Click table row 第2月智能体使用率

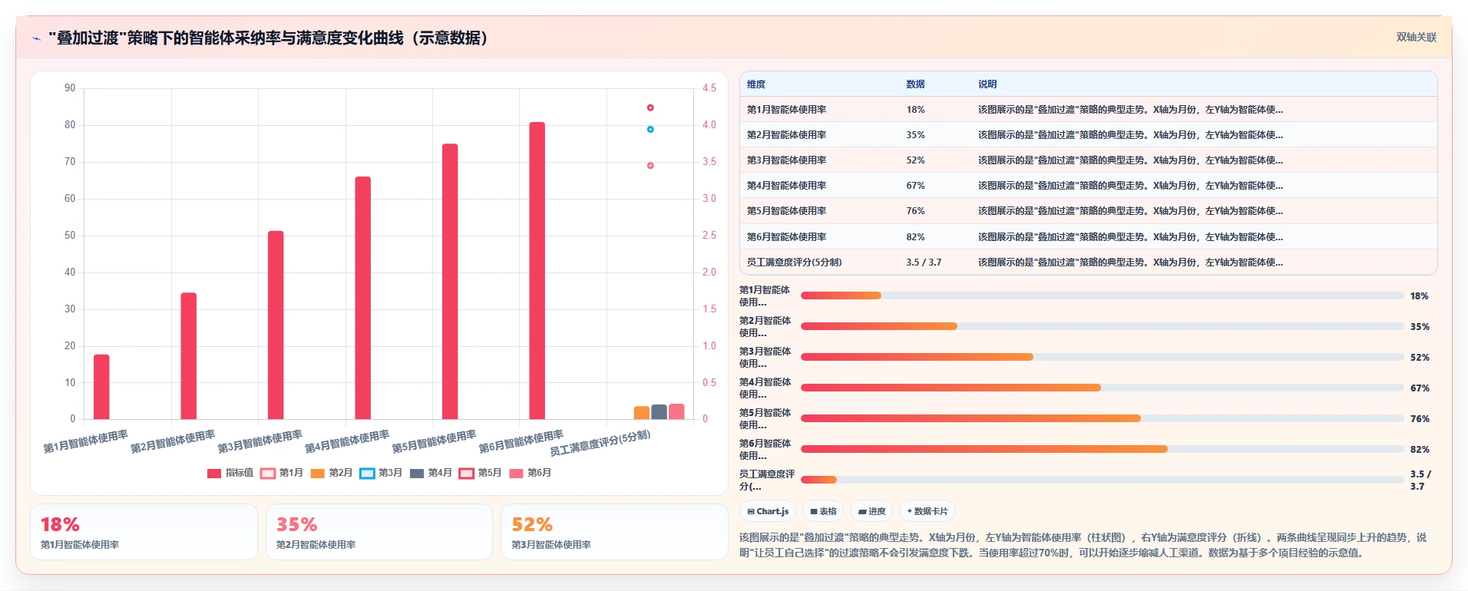[x=1088, y=134]
